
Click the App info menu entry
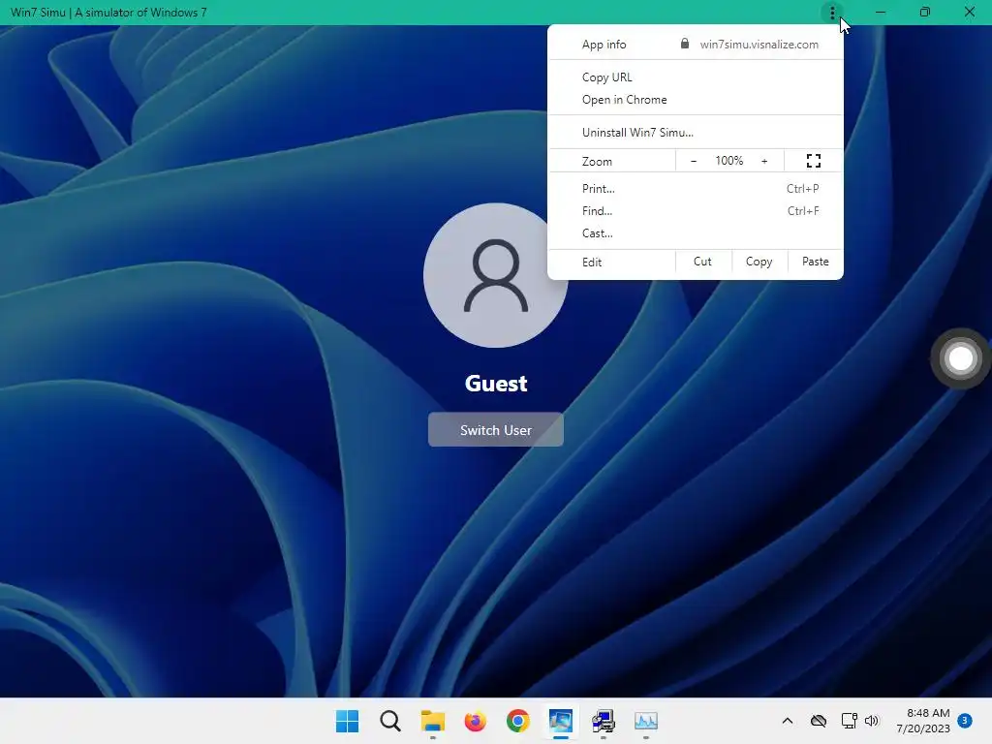[604, 45]
